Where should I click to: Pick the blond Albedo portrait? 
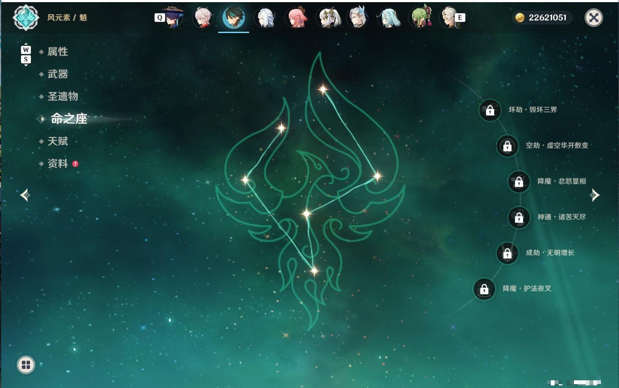click(449, 18)
